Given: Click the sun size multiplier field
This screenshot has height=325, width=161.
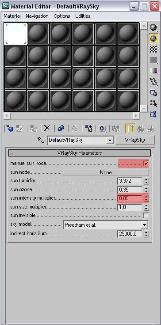Looking at the screenshot, I should (130, 207).
